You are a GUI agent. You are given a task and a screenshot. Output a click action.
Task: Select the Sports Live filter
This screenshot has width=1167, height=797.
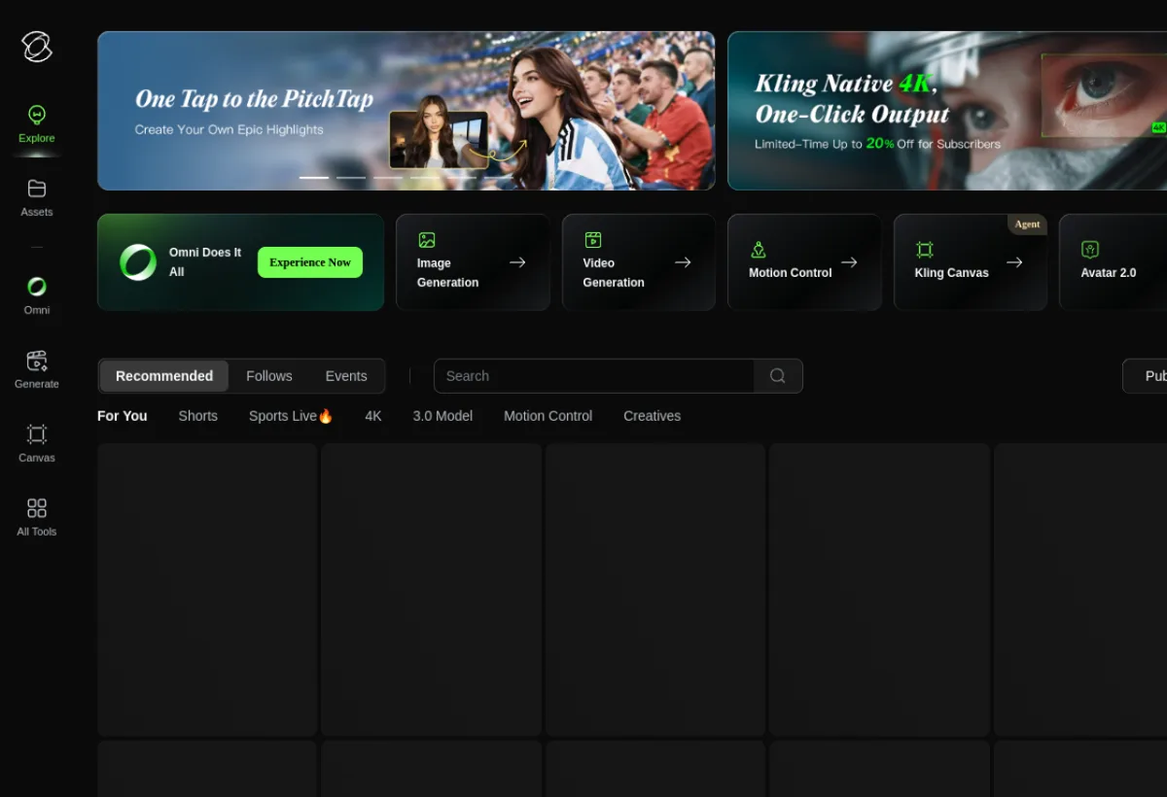pos(291,416)
